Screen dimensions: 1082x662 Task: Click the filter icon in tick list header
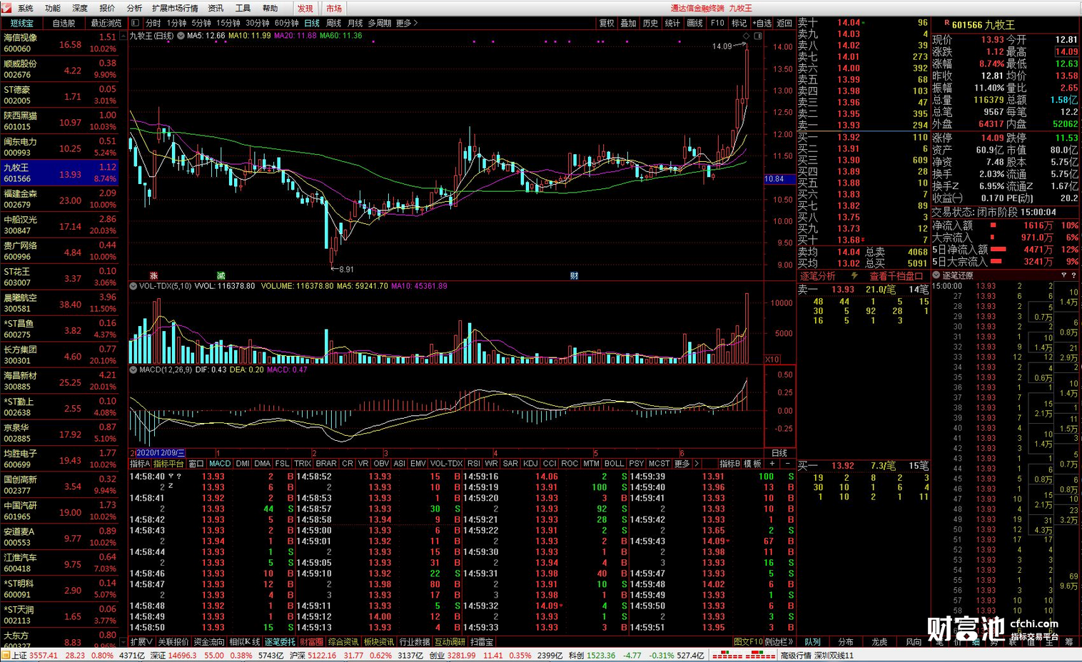(171, 476)
